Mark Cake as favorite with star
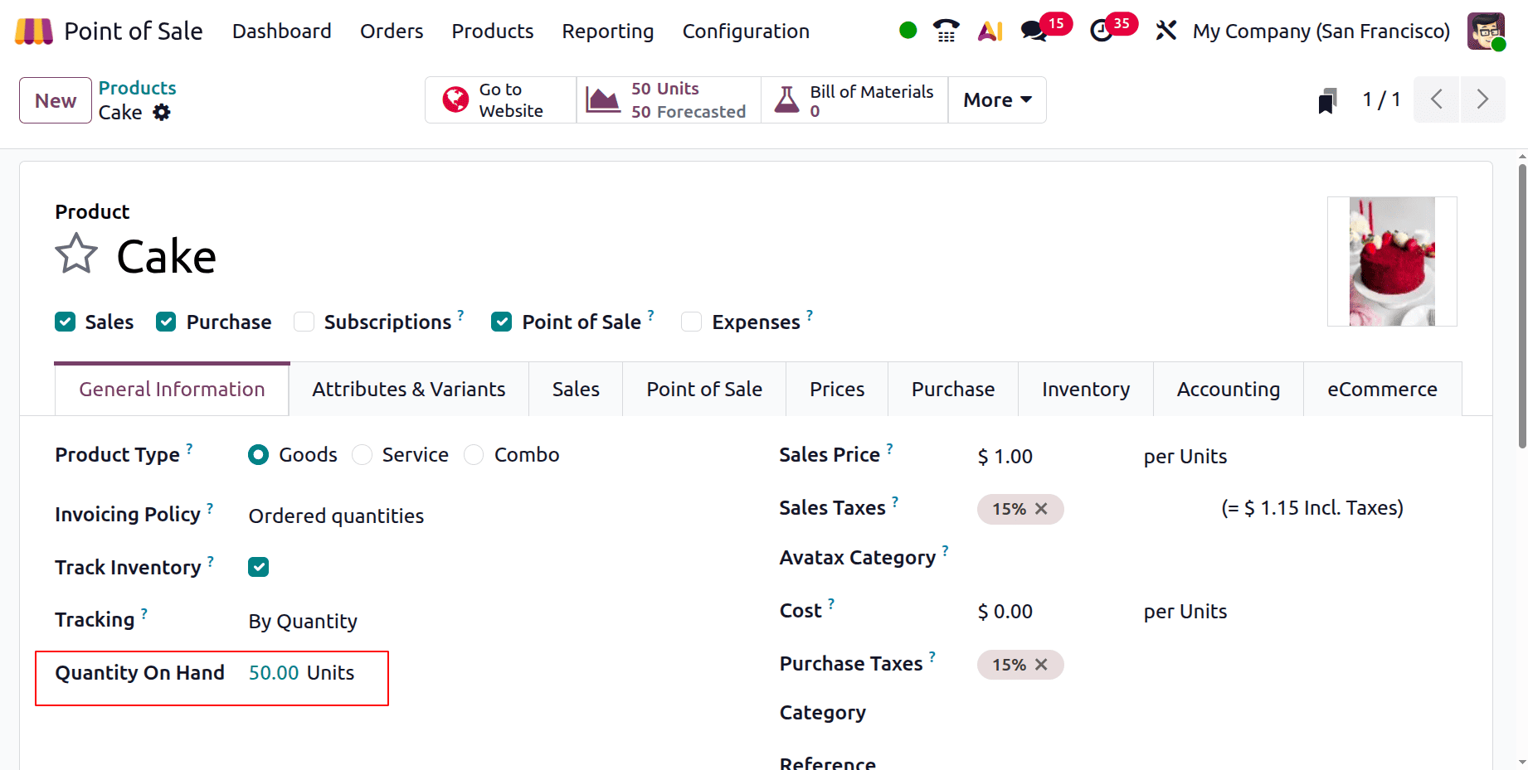 pyautogui.click(x=76, y=254)
